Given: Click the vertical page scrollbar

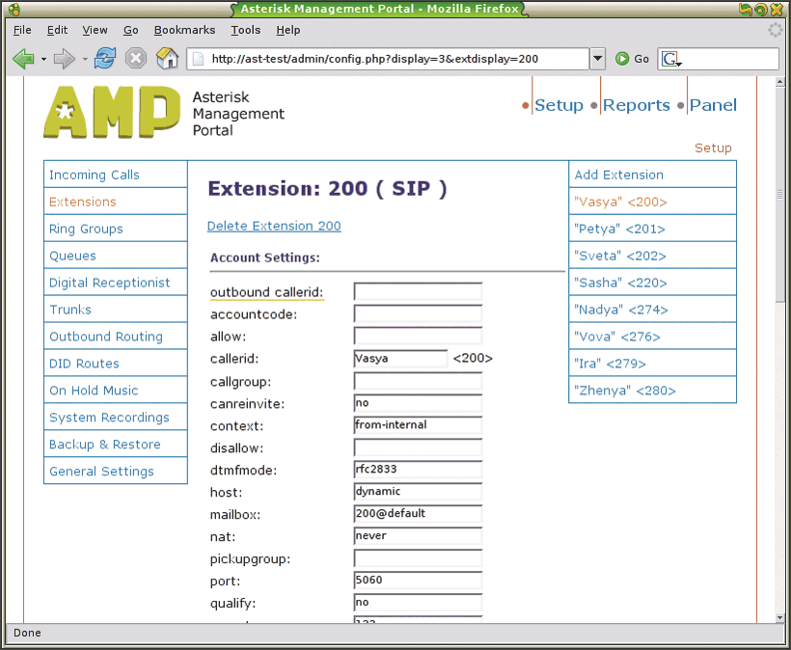Looking at the screenshot, I should point(778,193).
